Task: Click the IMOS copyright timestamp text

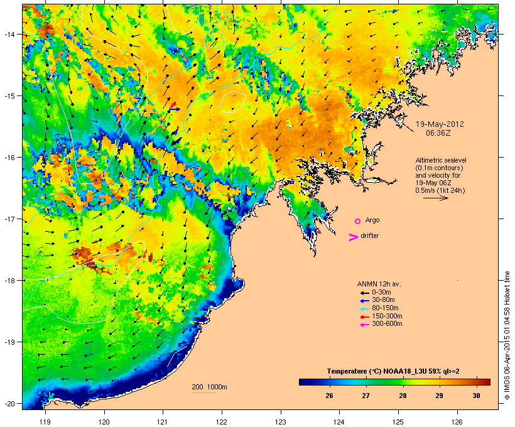Action: click(507, 335)
